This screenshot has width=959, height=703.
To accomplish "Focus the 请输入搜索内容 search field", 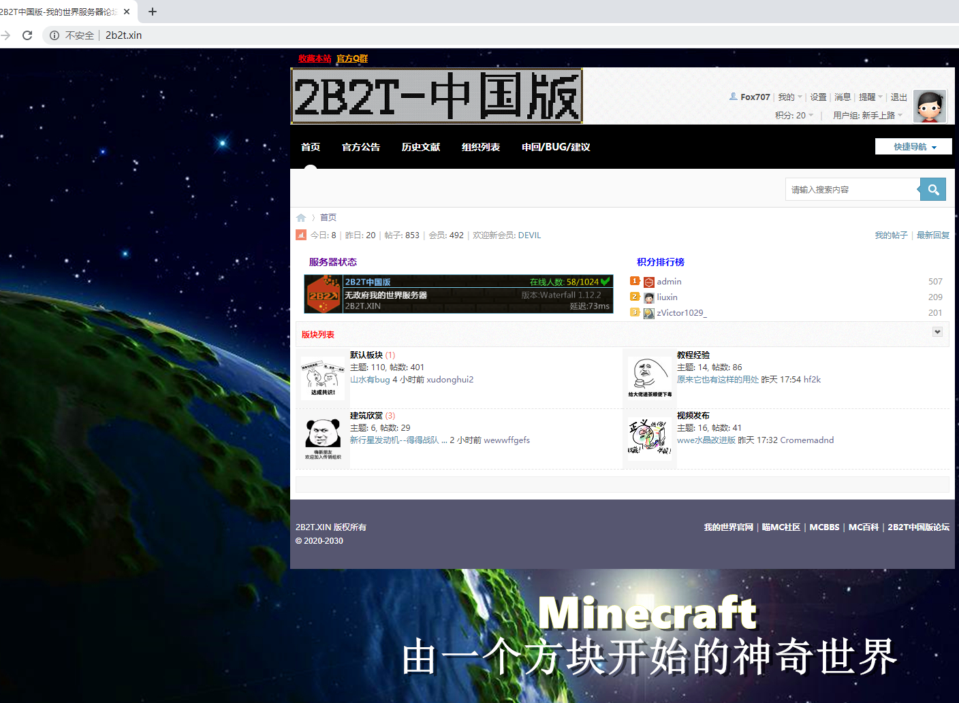I will (852, 189).
